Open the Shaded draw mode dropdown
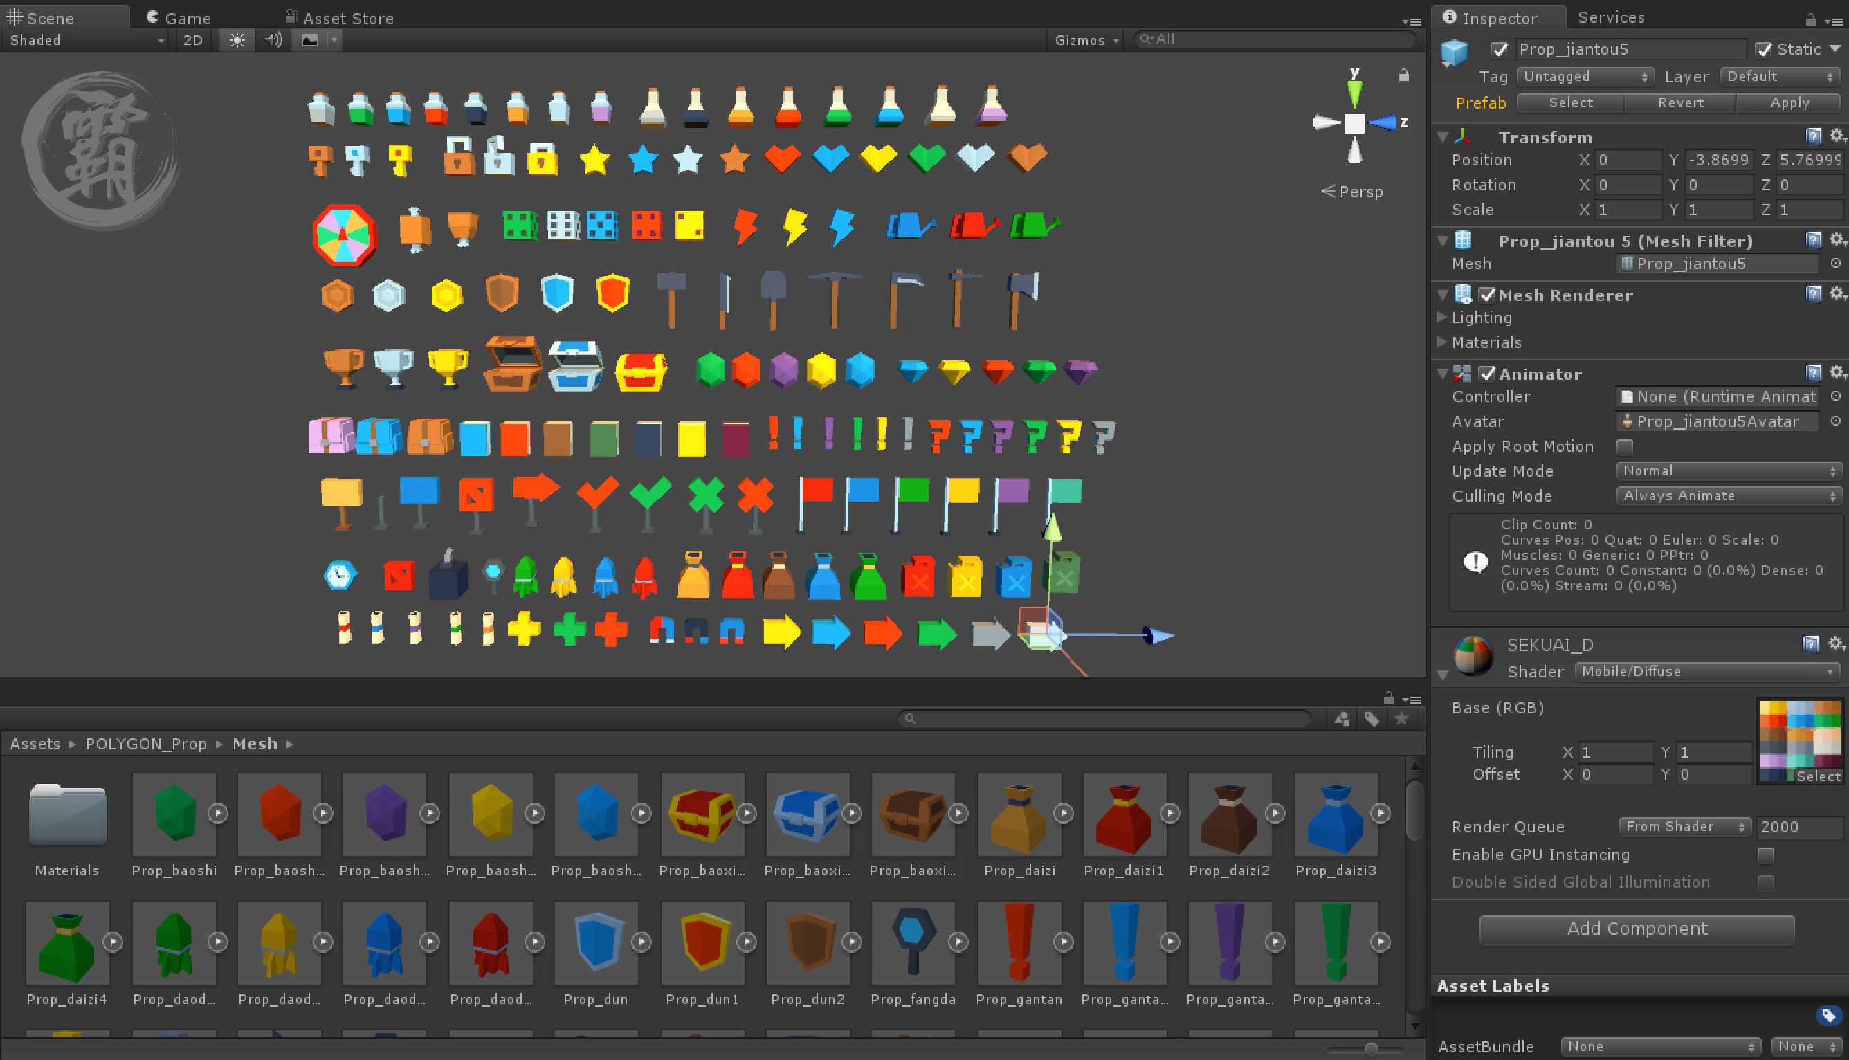The height and width of the screenshot is (1060, 1849). tap(86, 40)
